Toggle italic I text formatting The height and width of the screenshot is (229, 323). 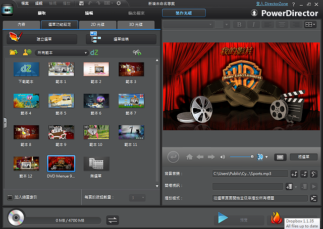pyautogui.click(x=253, y=25)
